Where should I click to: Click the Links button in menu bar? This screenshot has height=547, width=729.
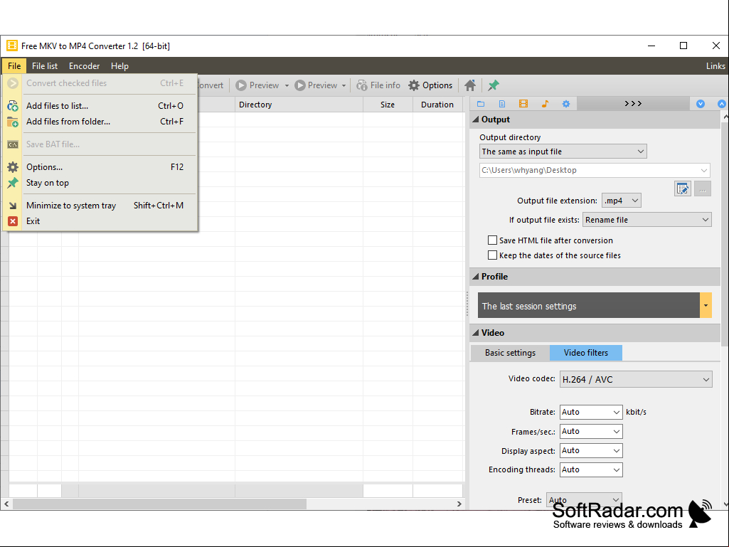(x=715, y=66)
